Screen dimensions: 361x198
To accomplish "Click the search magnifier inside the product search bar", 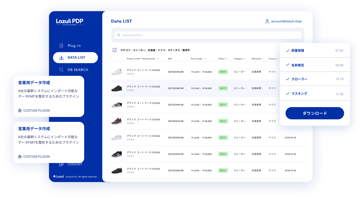I will coord(119,35).
